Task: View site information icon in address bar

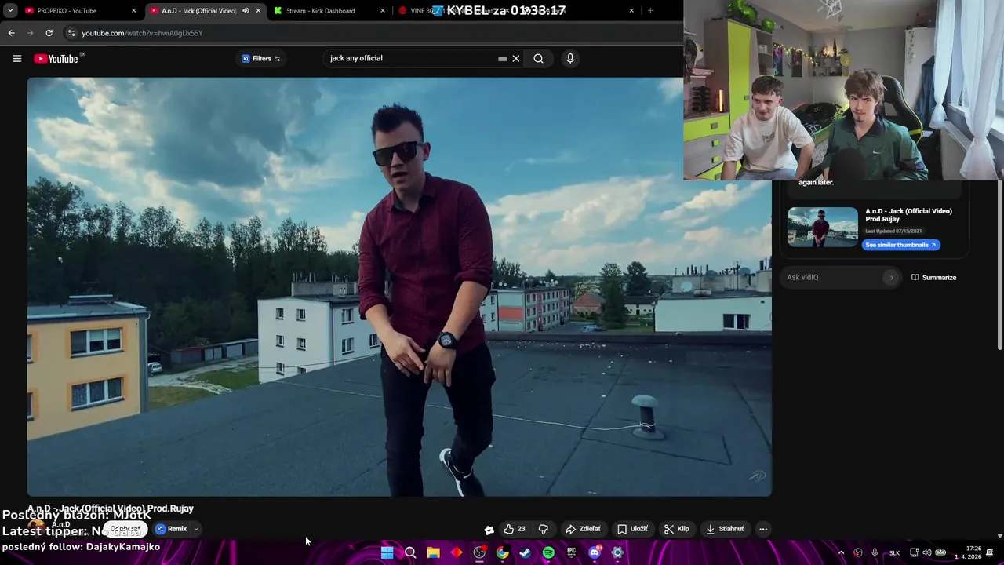Action: (x=71, y=33)
